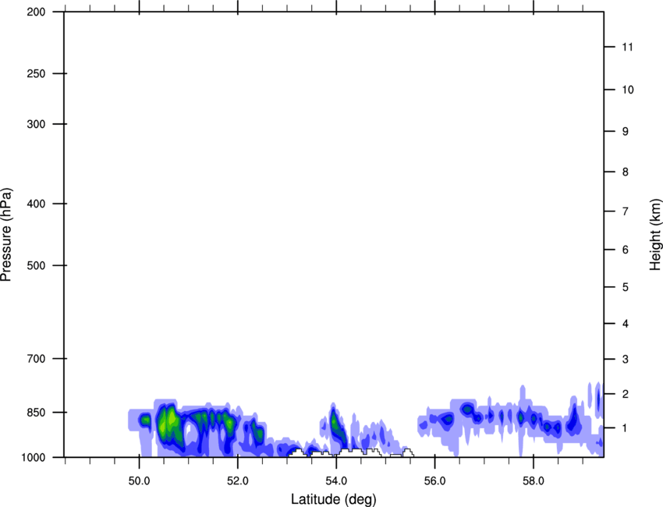663x507 pixels.
Task: Select the 500 pressure tick label
Action: click(36, 265)
